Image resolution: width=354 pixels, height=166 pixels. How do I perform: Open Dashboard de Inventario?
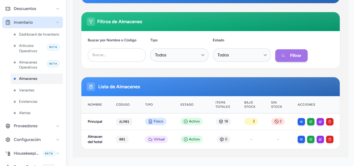39,35
